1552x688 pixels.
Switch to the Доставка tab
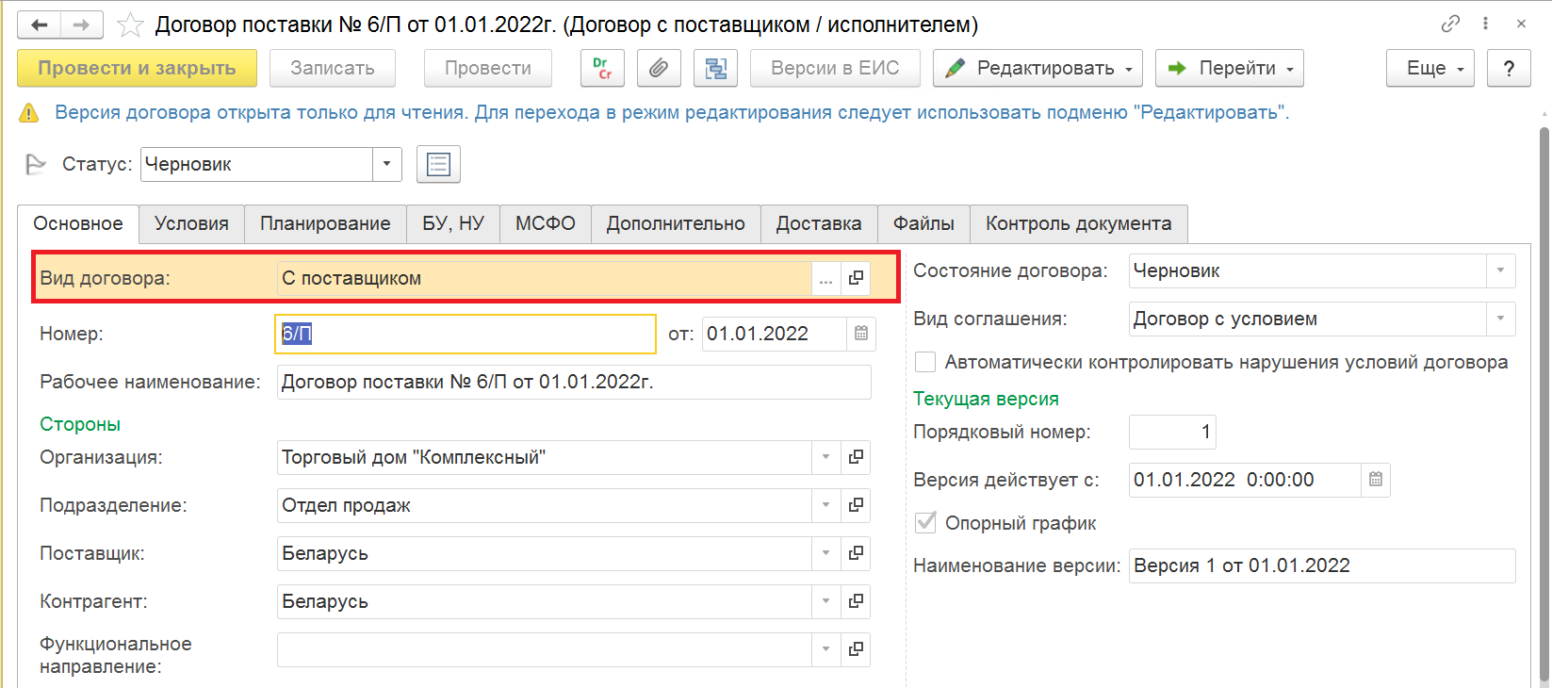coord(819,223)
